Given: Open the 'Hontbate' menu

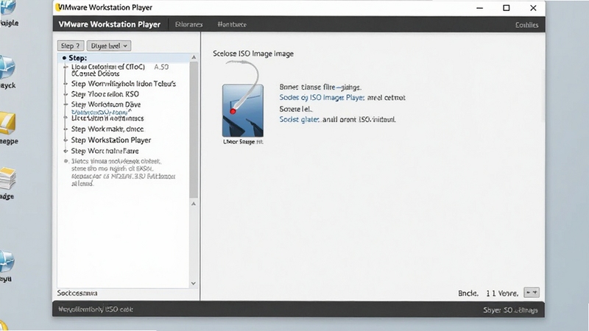Looking at the screenshot, I should click(232, 24).
